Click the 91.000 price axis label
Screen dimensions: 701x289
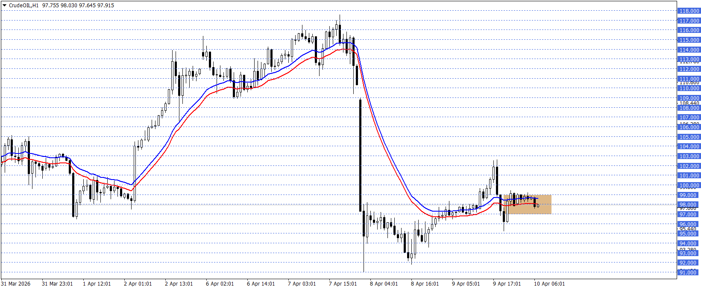click(x=689, y=272)
